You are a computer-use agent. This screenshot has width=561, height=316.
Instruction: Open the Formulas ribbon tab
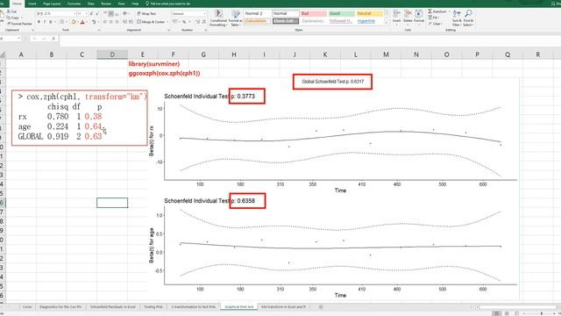pos(74,4)
